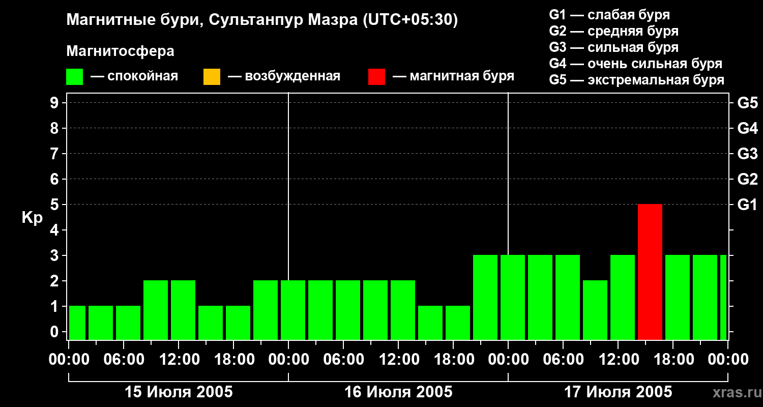The image size is (763, 407).
Task: Click the G5 label on right axis
Action: [x=747, y=103]
